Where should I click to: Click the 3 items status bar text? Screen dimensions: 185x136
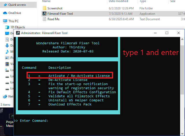[5, 105]
